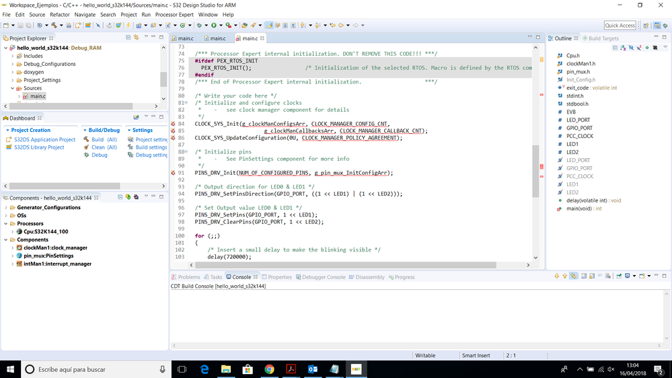Open Edge browser from taskbar
This screenshot has height=378, width=672.
[204, 369]
